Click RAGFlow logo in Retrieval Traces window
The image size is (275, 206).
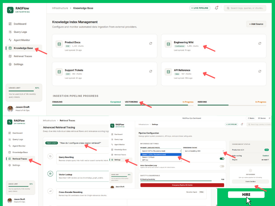(x=10, y=122)
